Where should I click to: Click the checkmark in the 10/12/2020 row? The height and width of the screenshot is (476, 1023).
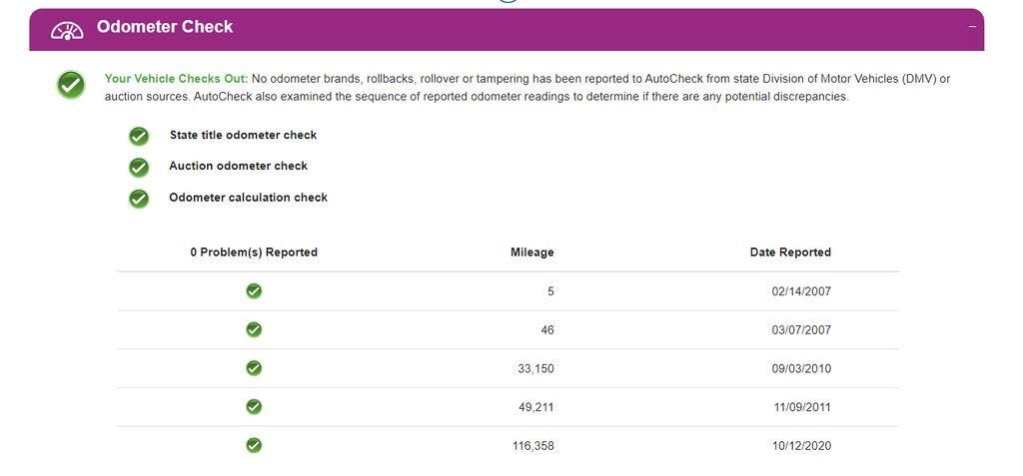(254, 445)
